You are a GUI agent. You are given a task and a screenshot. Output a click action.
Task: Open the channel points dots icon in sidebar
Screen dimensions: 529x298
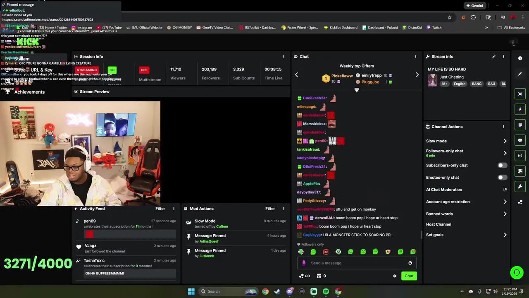[520, 202]
